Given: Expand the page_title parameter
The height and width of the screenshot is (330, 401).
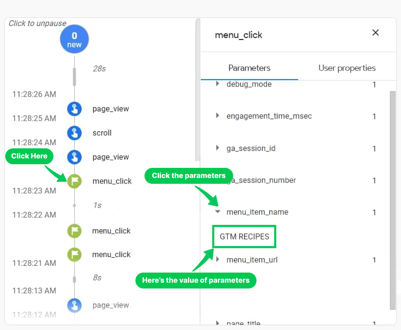Looking at the screenshot, I should 218,323.
